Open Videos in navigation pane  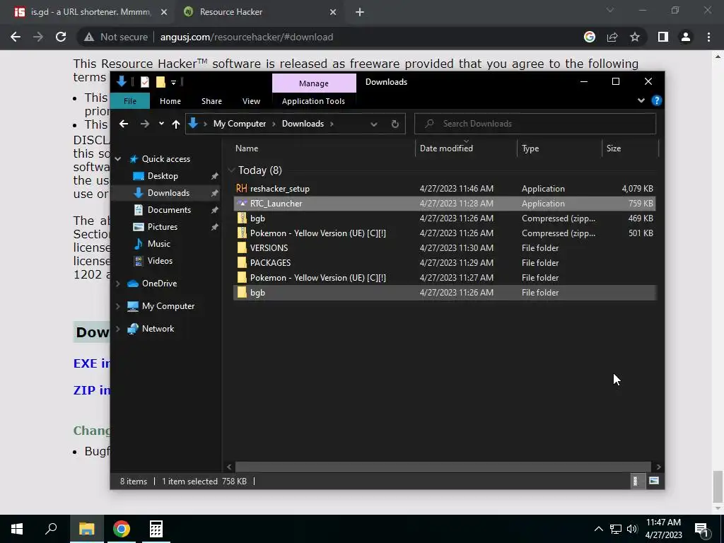click(160, 261)
